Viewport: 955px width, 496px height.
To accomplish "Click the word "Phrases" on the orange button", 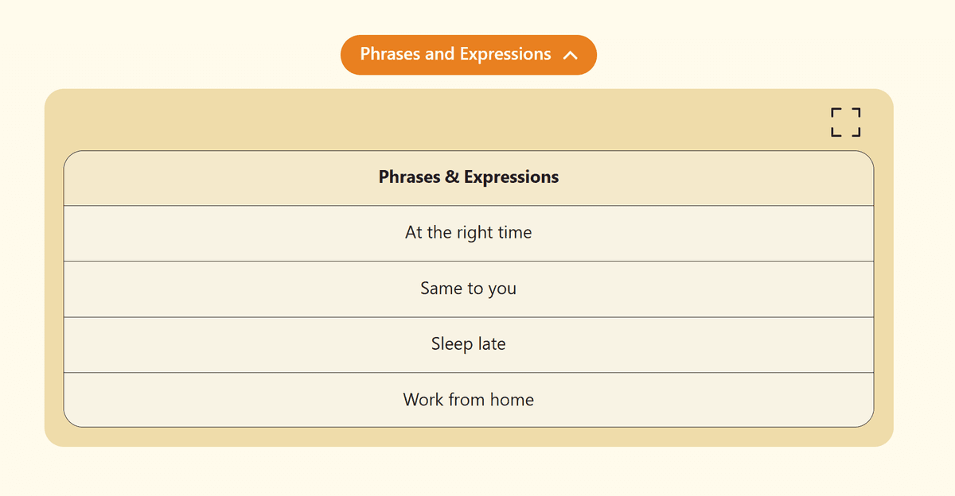I will pyautogui.click(x=388, y=54).
